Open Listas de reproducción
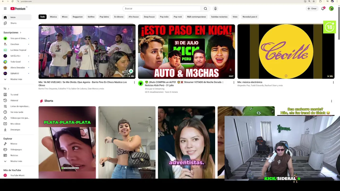Viewport: 340px width, 191px height. (16, 106)
